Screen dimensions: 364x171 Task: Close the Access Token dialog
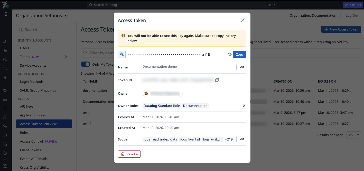tap(242, 21)
